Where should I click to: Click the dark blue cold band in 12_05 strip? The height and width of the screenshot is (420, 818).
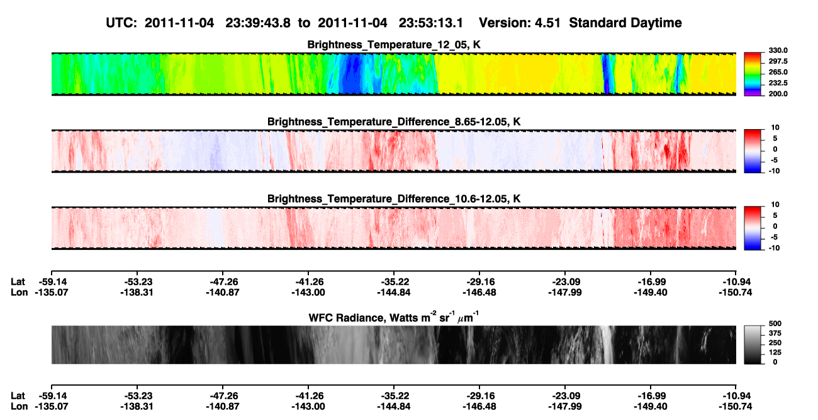click(351, 74)
